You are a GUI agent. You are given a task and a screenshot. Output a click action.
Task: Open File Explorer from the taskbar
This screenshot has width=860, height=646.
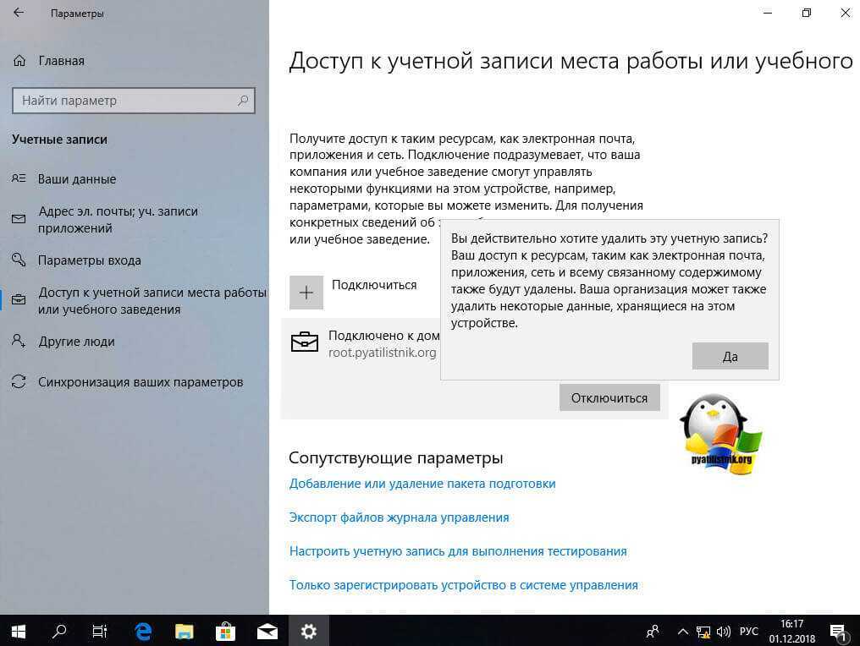(x=185, y=631)
